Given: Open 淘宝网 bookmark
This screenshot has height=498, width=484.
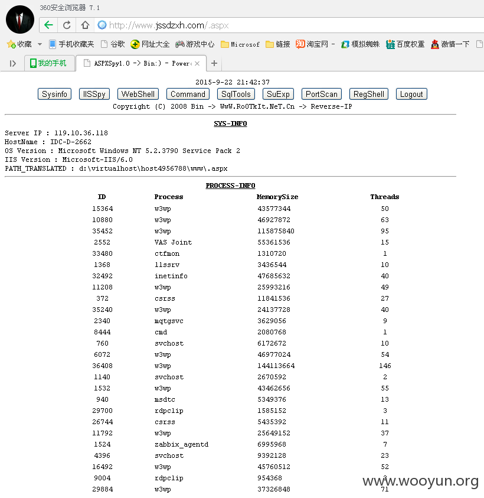Looking at the screenshot, I should (x=312, y=44).
